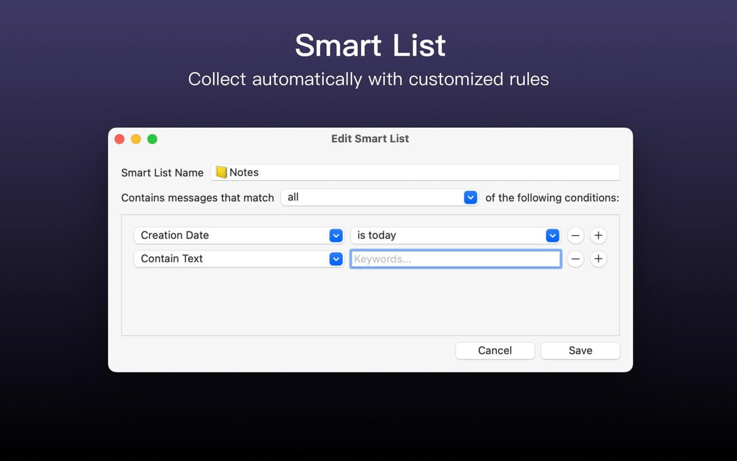Click the 'Edit Smart List' title bar

point(370,139)
